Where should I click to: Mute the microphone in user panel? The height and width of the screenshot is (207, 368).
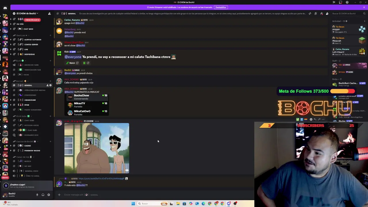[x=37, y=195]
